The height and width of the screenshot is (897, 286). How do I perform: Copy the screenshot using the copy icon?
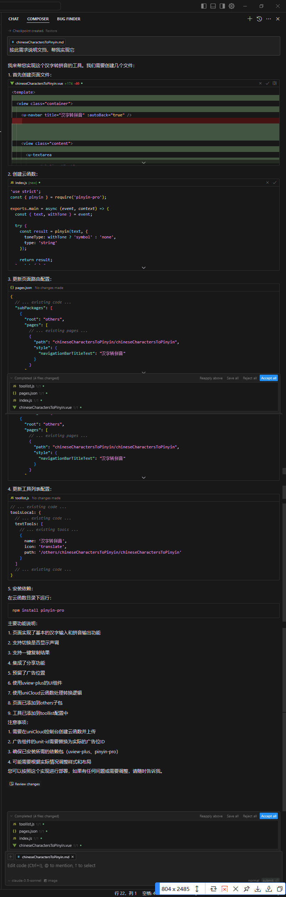tap(280, 889)
